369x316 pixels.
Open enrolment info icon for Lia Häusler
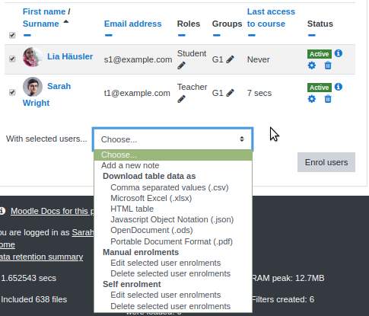(x=339, y=53)
